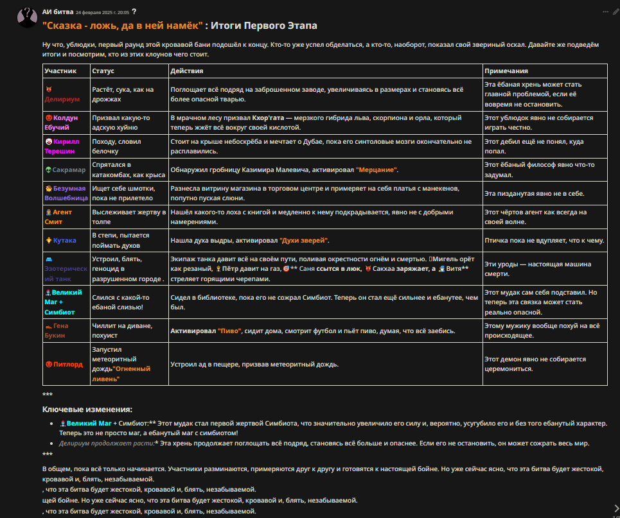620x518 pixels.
Task: Open the АИ битва username
Action: coord(58,12)
